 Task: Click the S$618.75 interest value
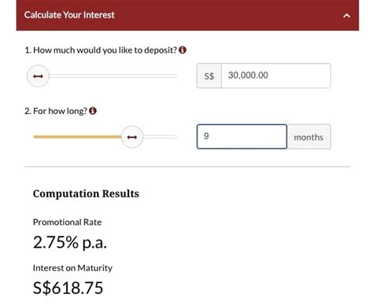click(x=68, y=288)
